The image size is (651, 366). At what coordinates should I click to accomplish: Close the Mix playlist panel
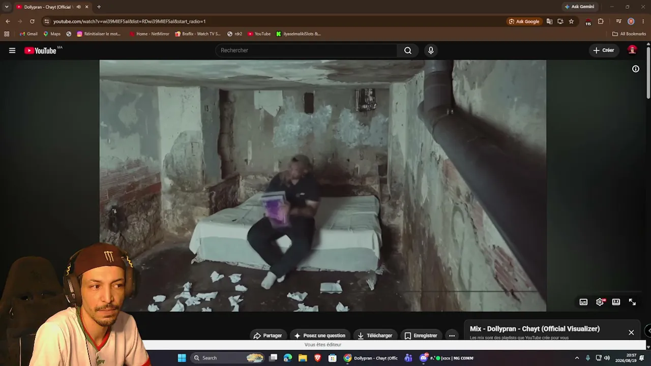[x=631, y=332]
